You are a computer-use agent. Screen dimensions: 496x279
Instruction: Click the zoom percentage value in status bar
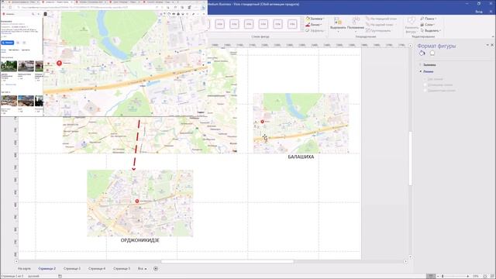click(x=475, y=276)
